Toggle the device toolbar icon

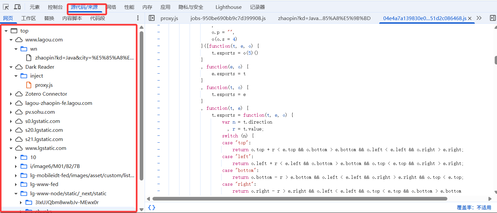click(x=17, y=7)
